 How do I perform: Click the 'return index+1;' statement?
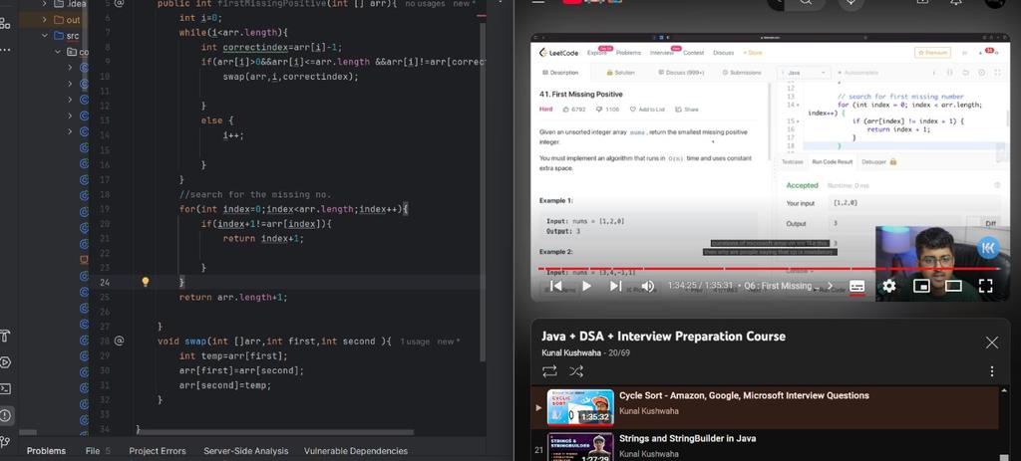263,239
